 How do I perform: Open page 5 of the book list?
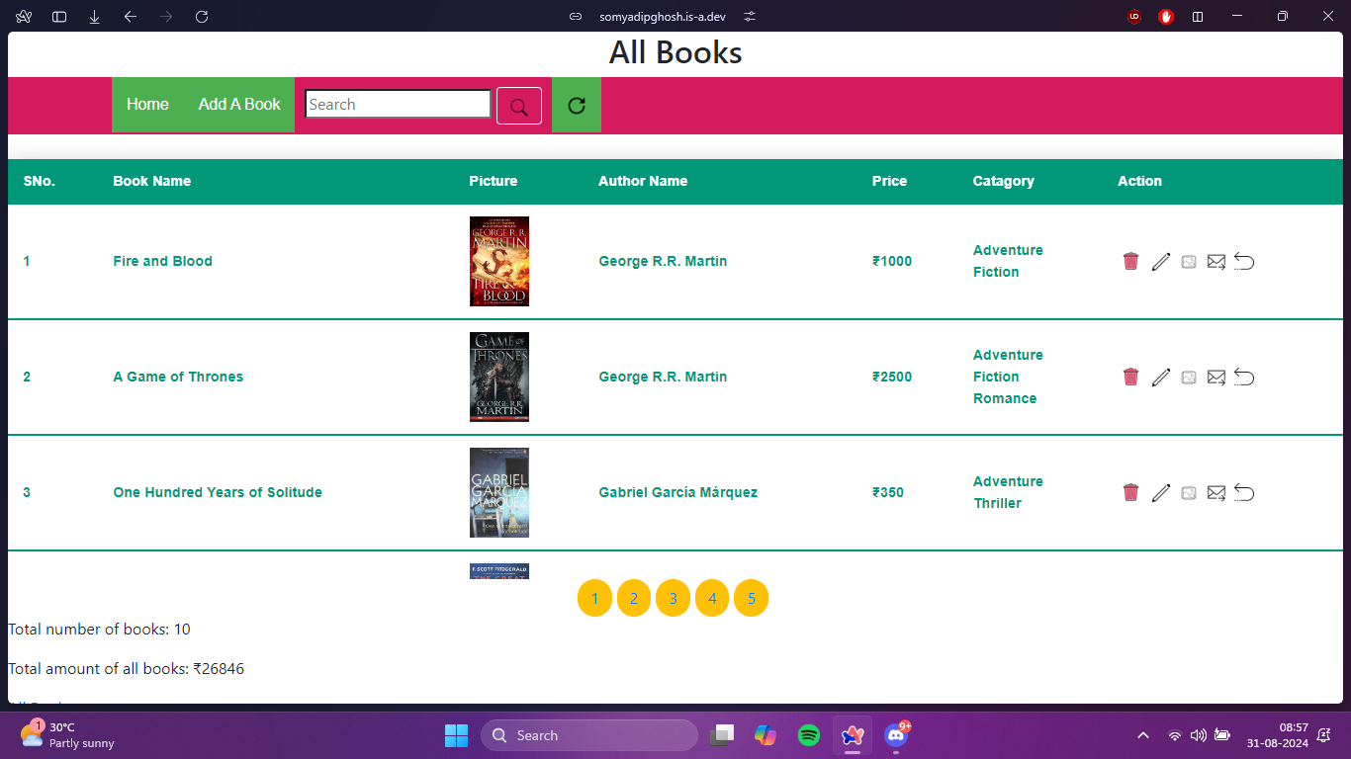click(x=751, y=598)
